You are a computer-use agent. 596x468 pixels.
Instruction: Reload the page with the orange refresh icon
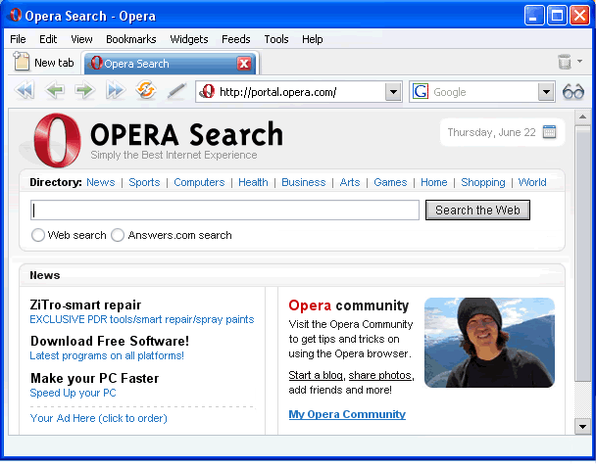coord(146,90)
